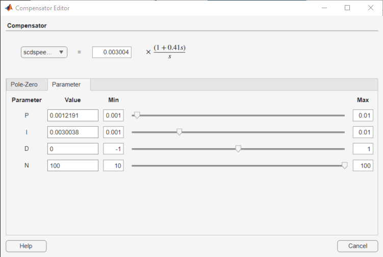Open the Help button
Viewport: 383px width, 257px height.
coord(26,246)
